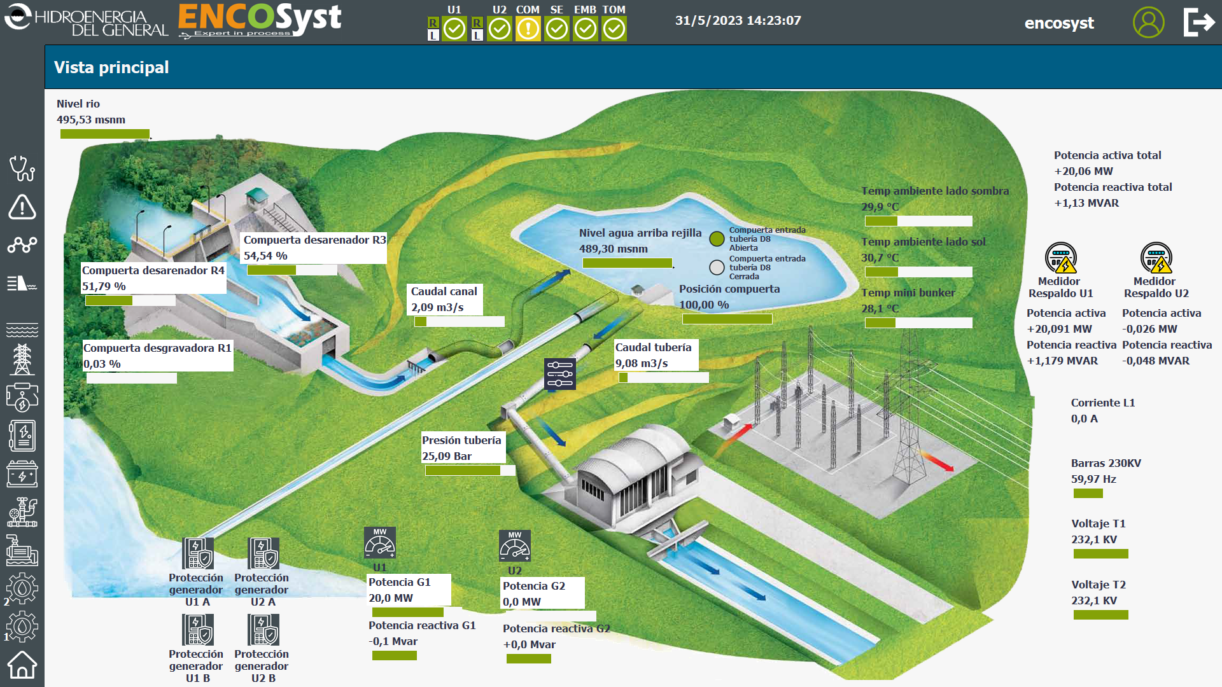
Task: Open the U2 MW gauge icon
Action: coord(515,546)
